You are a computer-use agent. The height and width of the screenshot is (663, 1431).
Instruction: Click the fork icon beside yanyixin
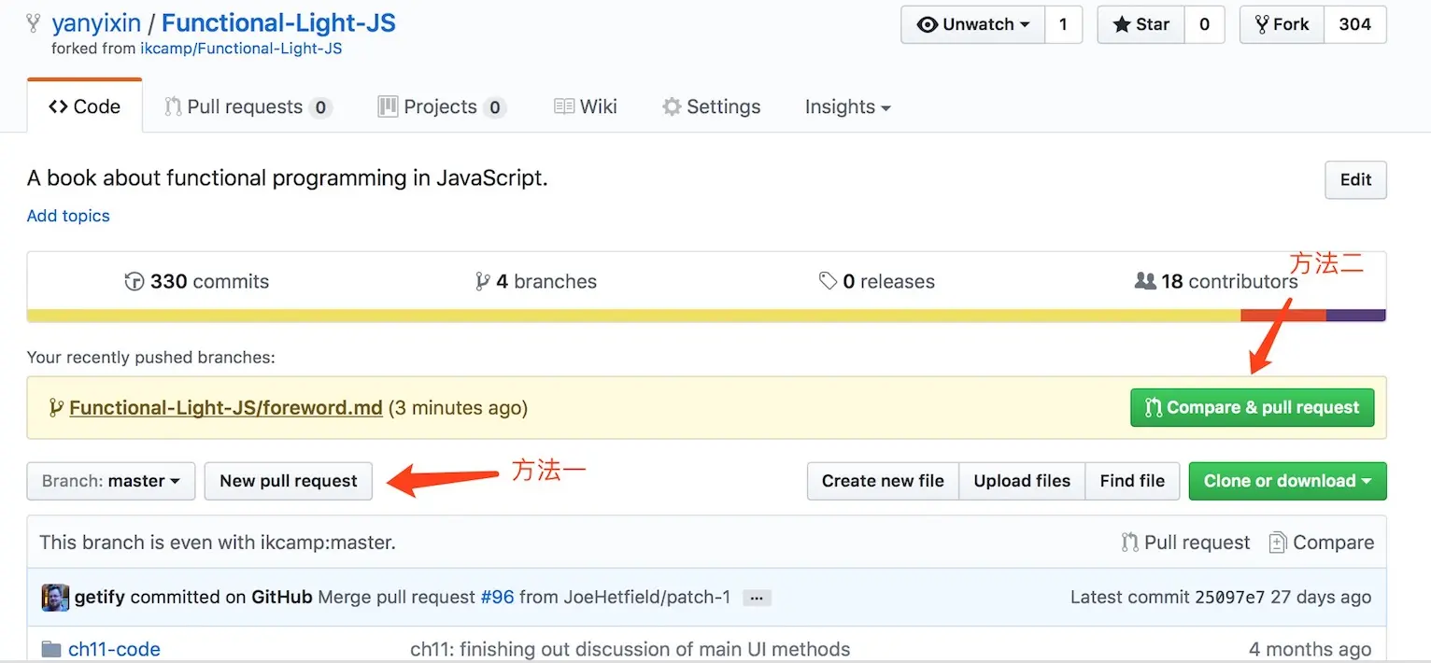[34, 23]
